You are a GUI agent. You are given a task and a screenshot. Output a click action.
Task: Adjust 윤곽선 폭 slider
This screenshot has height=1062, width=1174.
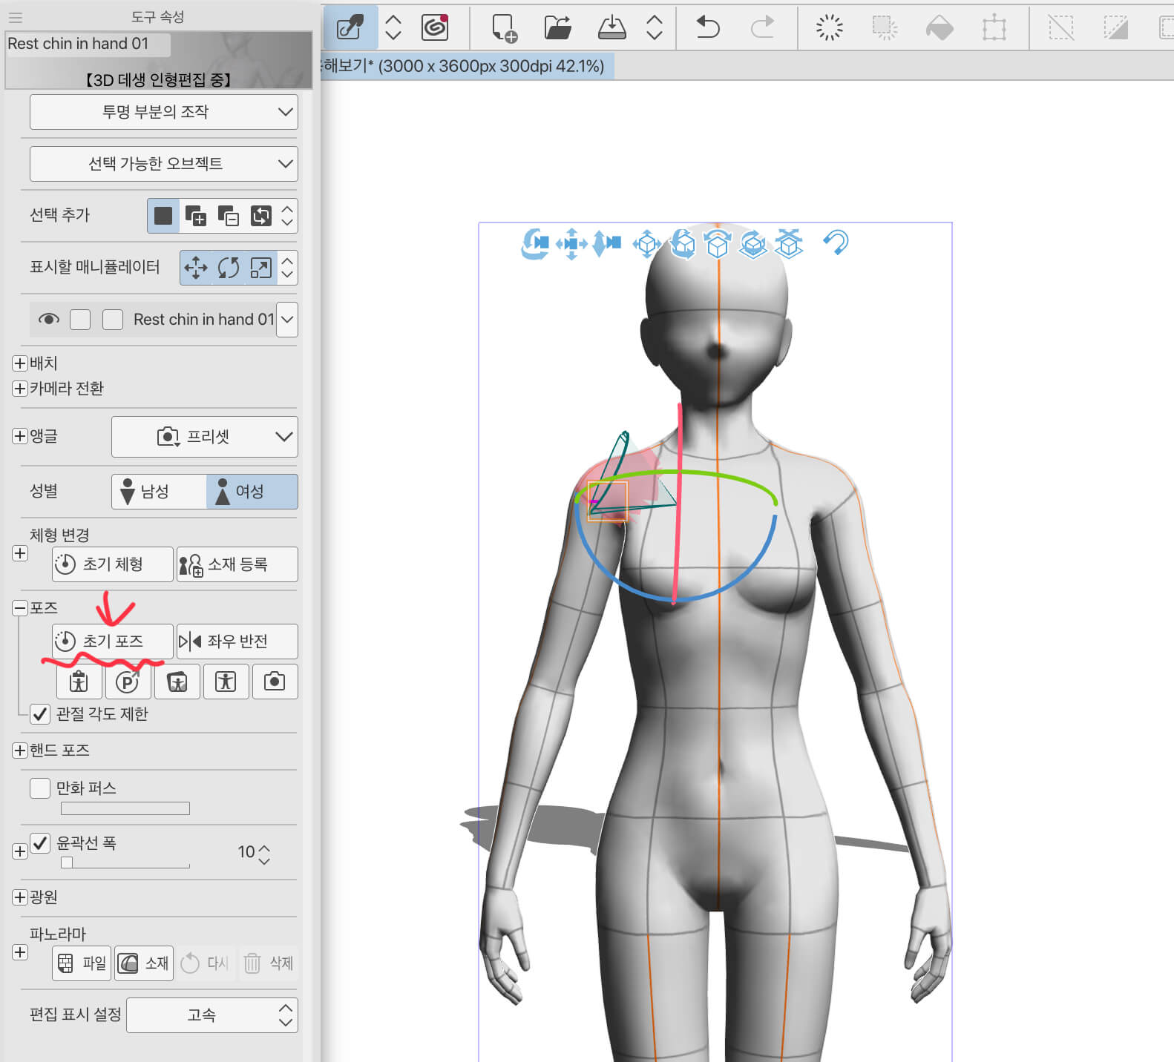pyautogui.click(x=125, y=863)
